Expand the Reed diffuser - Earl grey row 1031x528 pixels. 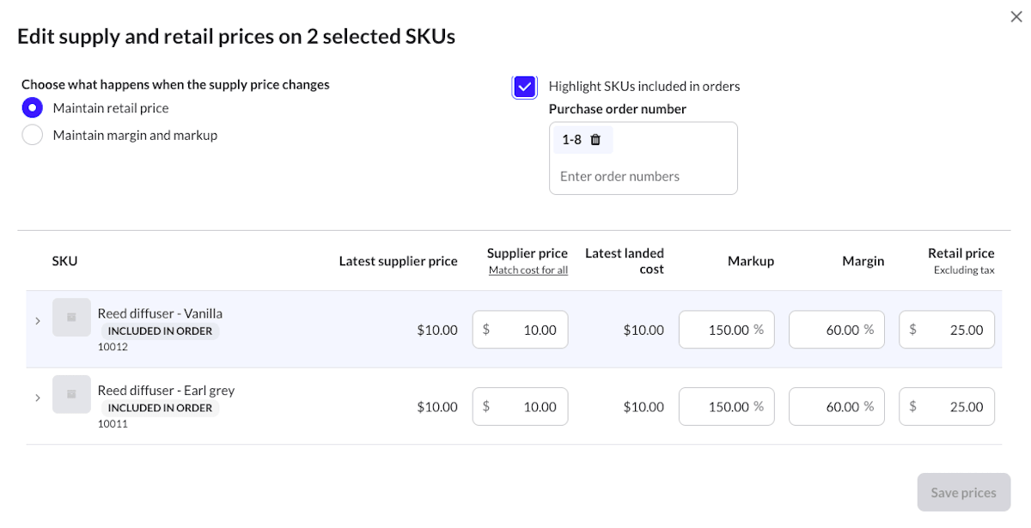[38, 398]
